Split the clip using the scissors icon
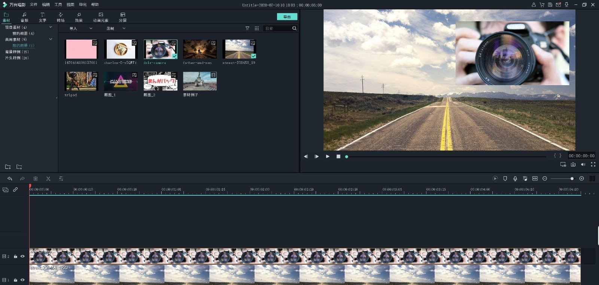 point(48,179)
